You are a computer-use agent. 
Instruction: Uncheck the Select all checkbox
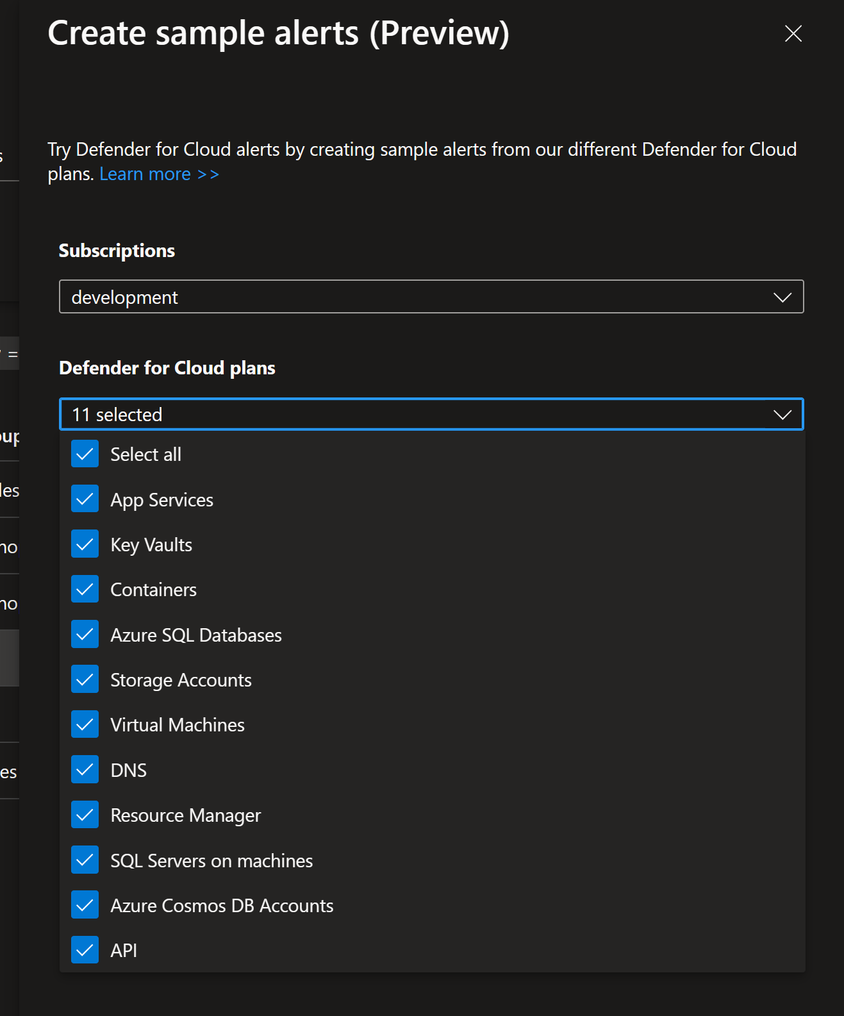point(85,454)
